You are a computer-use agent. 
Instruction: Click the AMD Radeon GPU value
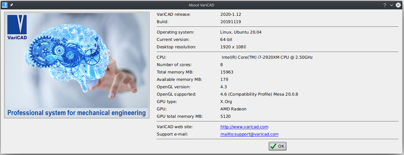click(x=233, y=109)
